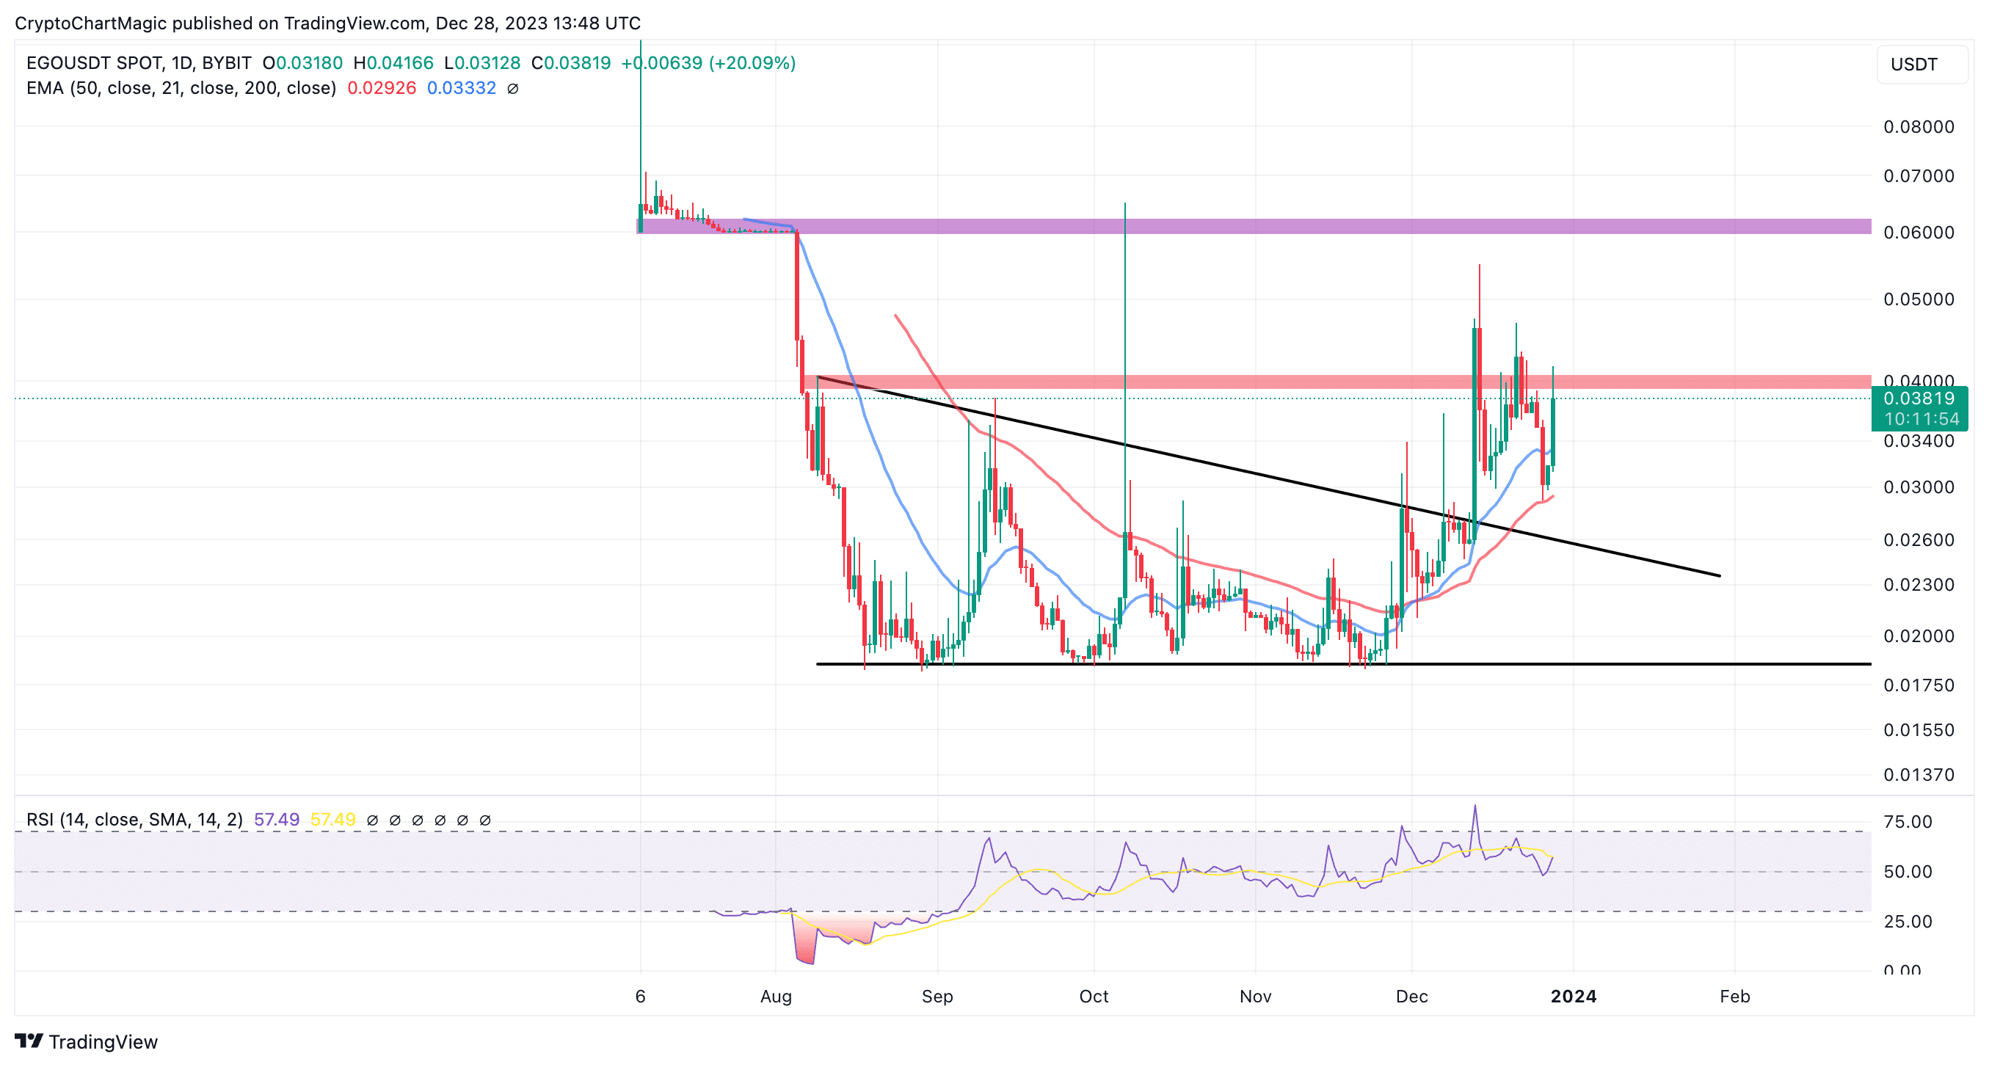Select the EGOUSDT SPOT, 1D, BYBIT legend title
Screen dimensions: 1989x1067
pos(139,62)
